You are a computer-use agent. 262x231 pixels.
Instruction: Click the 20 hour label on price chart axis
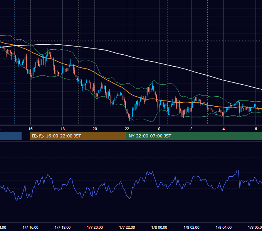point(95,129)
